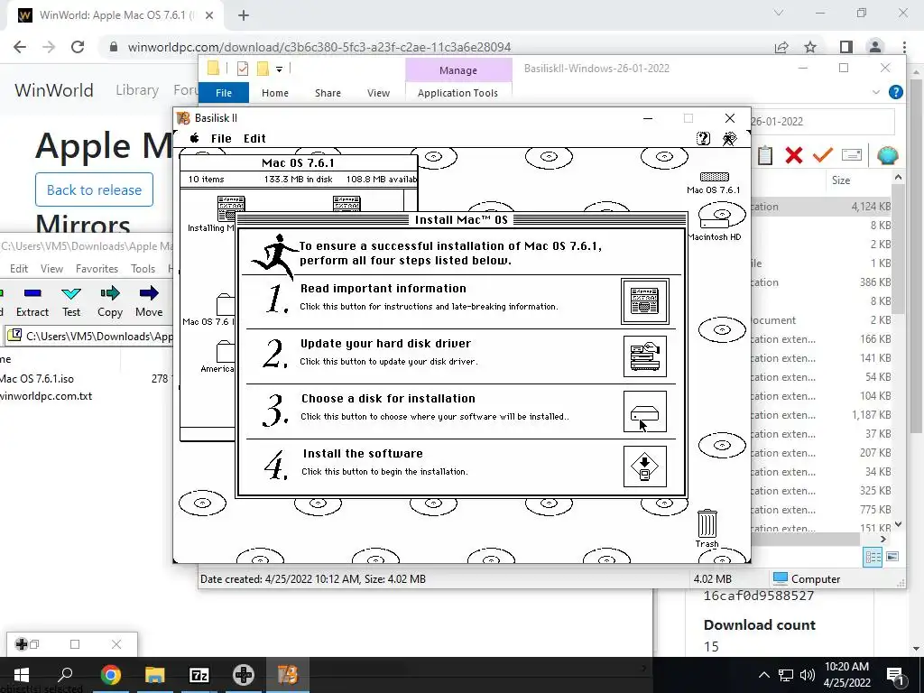Screen dimensions: 924x693
Task: Open the Application Tools tab
Action: (457, 93)
